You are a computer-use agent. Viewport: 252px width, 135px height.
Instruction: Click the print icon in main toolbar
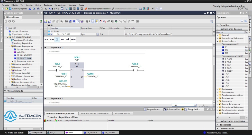pos(30,9)
